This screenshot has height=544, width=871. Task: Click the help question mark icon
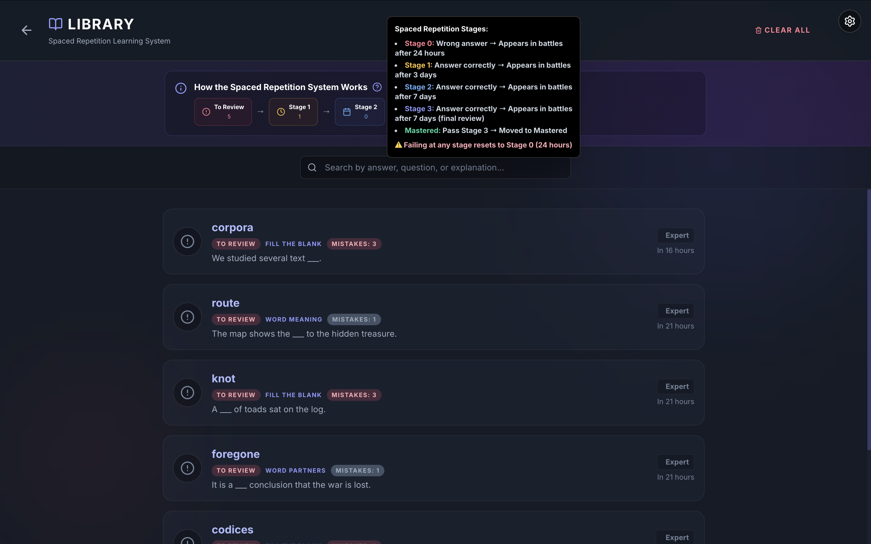377,87
